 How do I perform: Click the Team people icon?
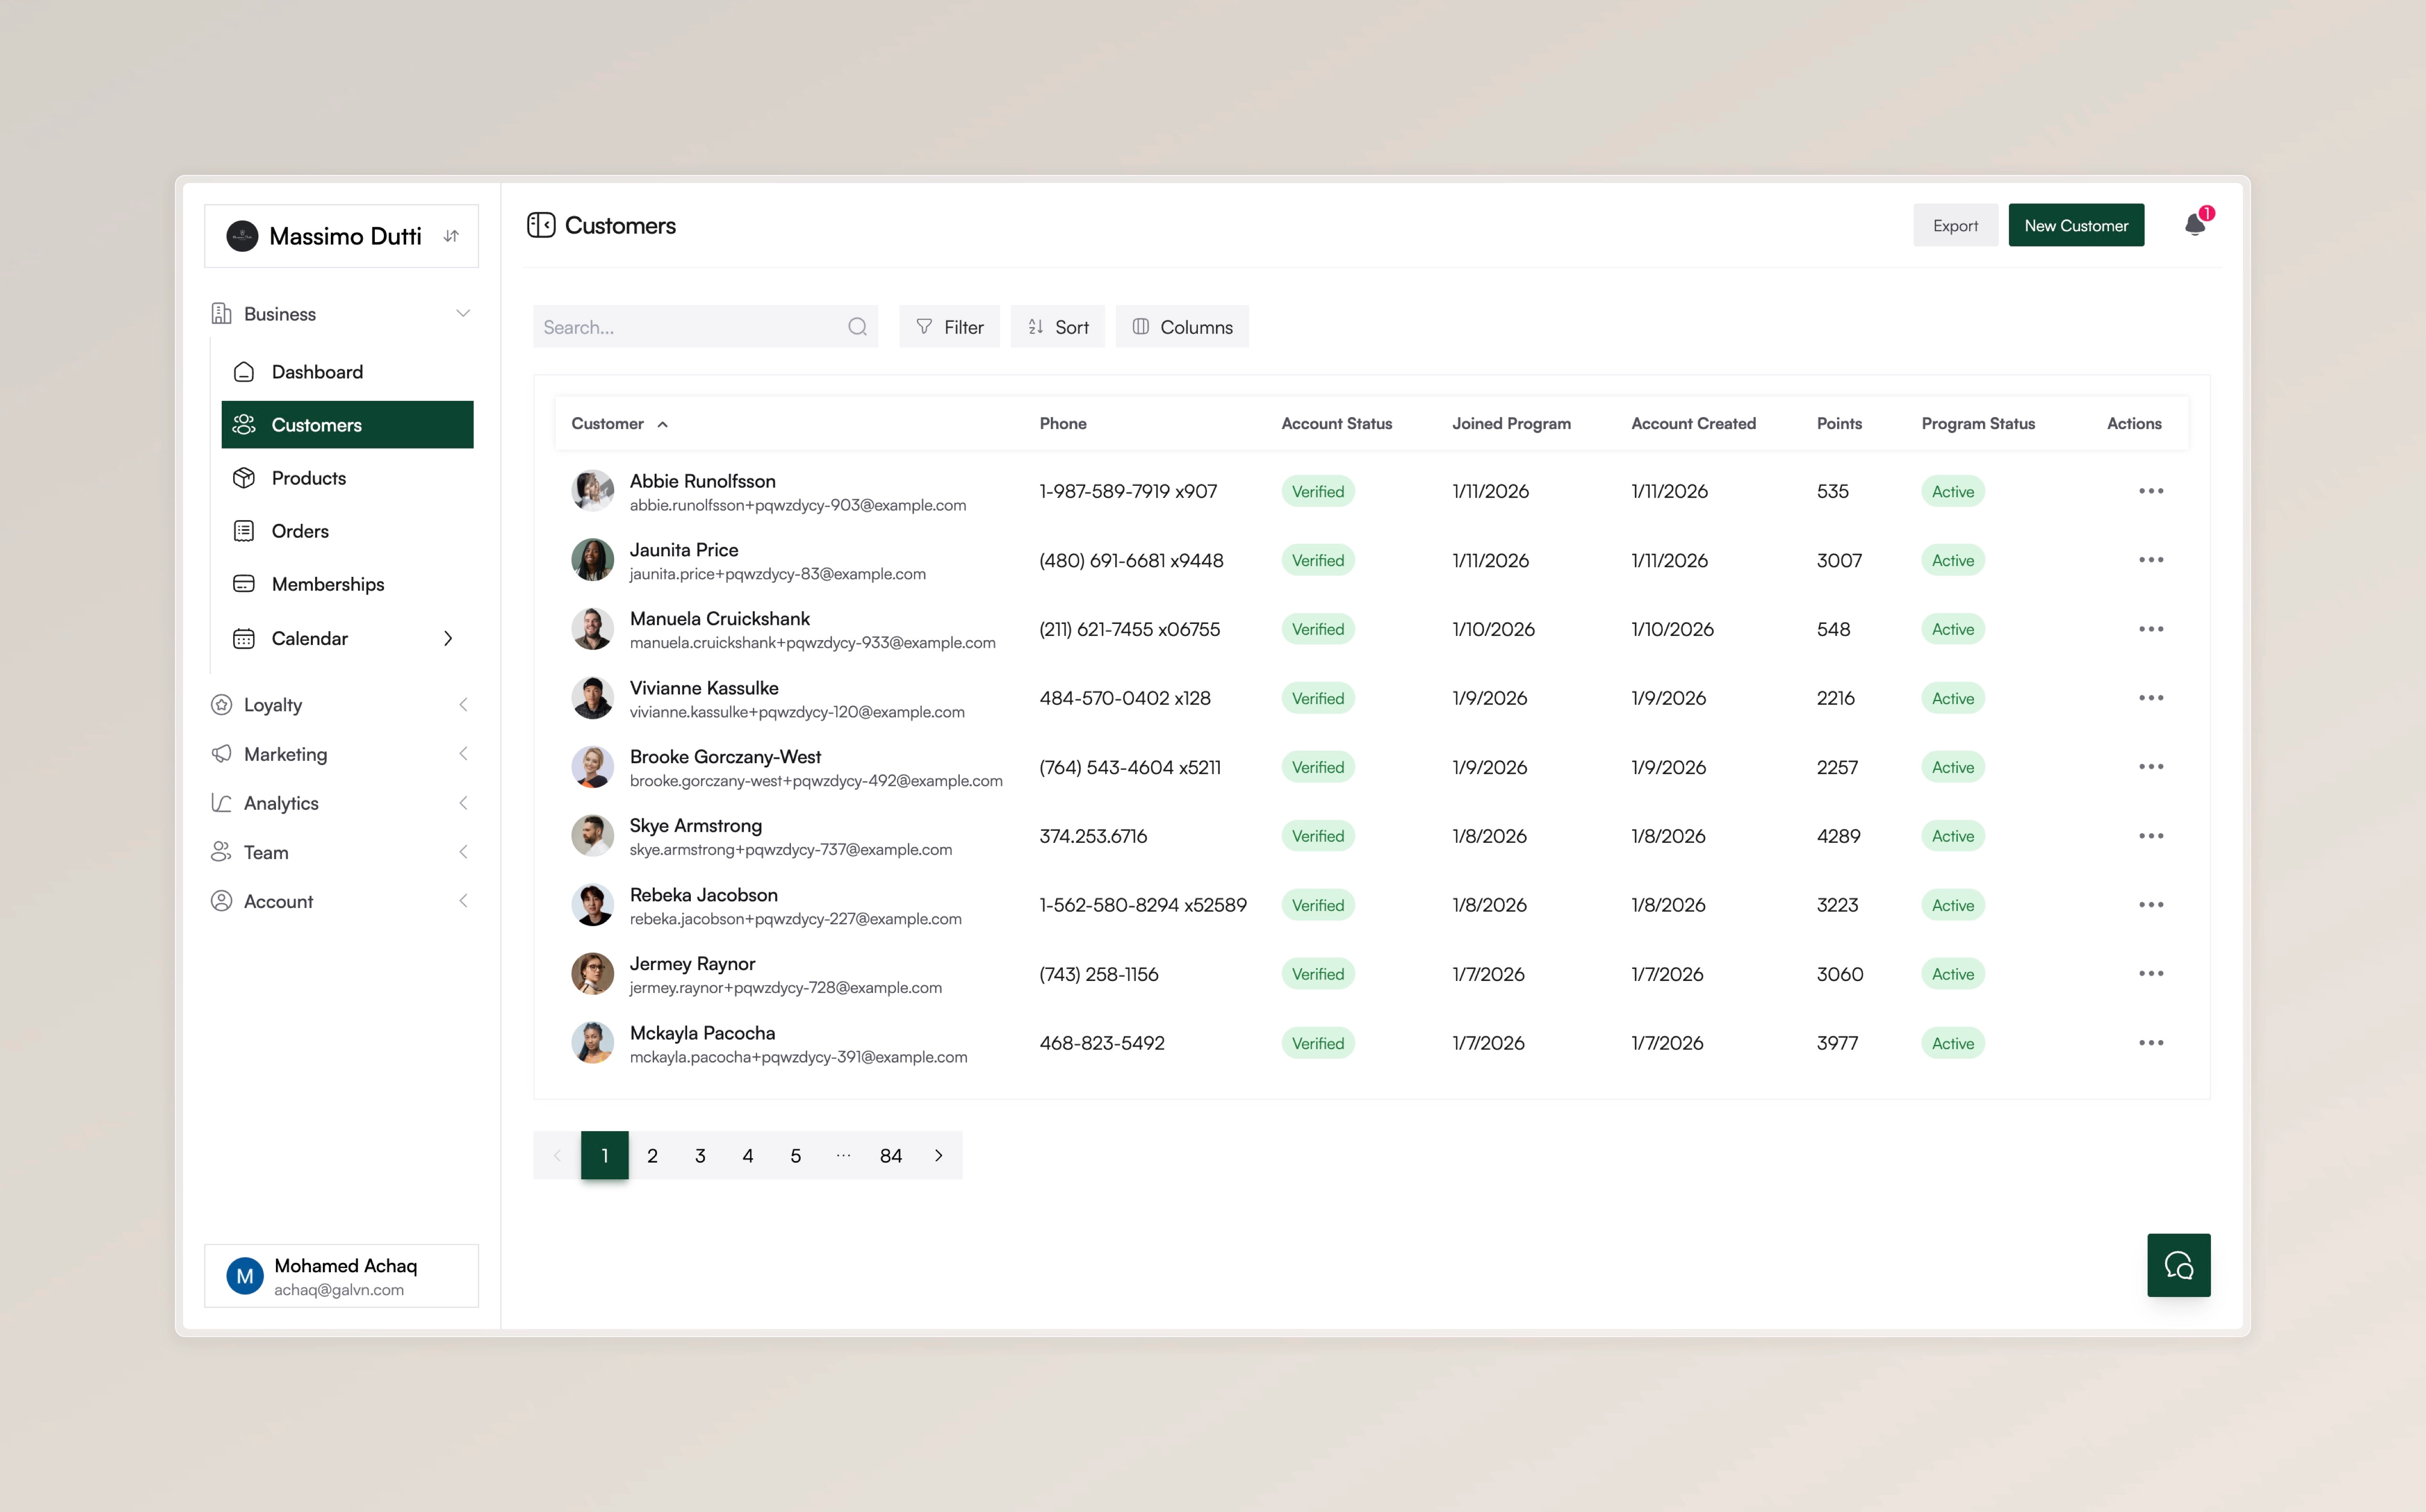(222, 851)
